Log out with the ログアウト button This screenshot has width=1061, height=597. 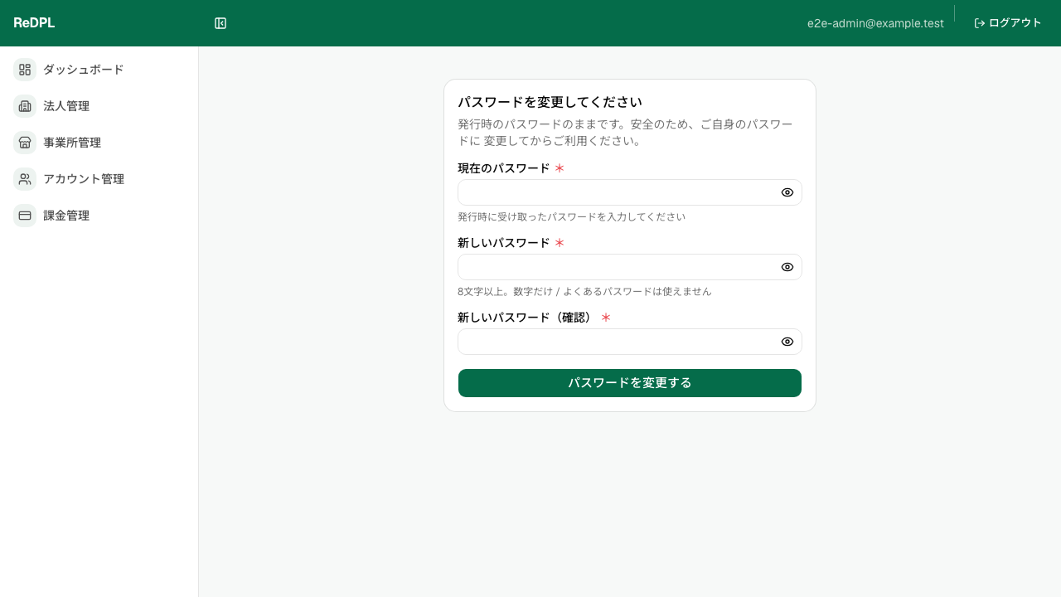point(1007,23)
